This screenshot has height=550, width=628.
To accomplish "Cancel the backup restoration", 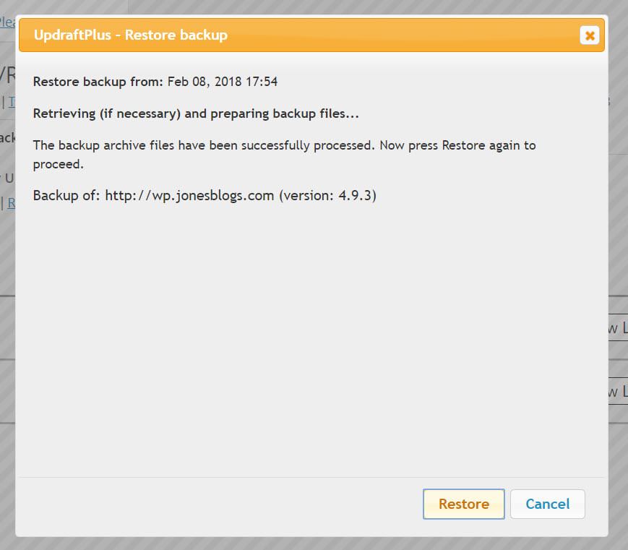I will point(548,504).
